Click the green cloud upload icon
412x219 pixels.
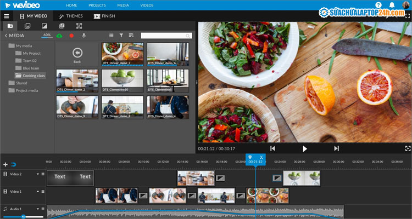pyautogui.click(x=59, y=36)
